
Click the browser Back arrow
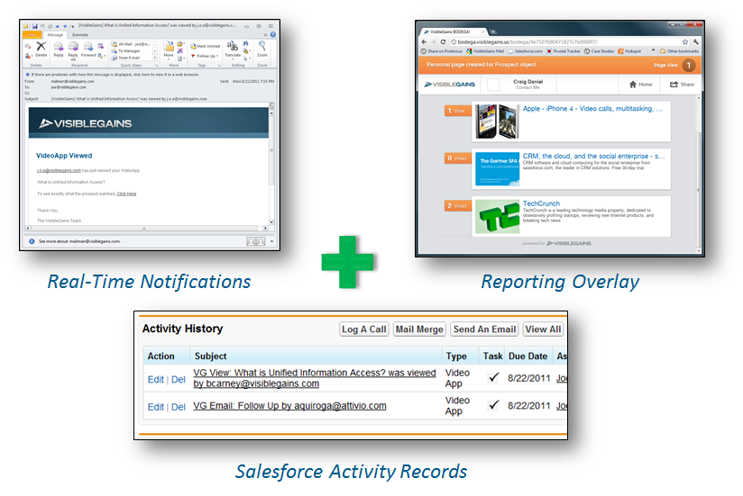point(424,41)
